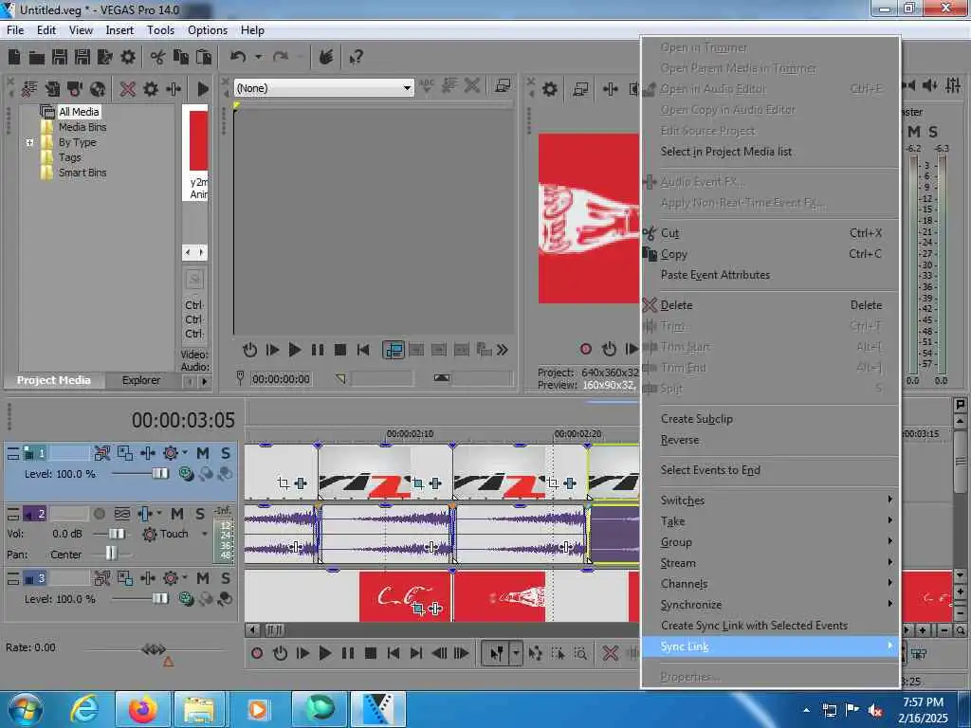
Task: Open Stream submenu in context menu
Action: point(770,563)
